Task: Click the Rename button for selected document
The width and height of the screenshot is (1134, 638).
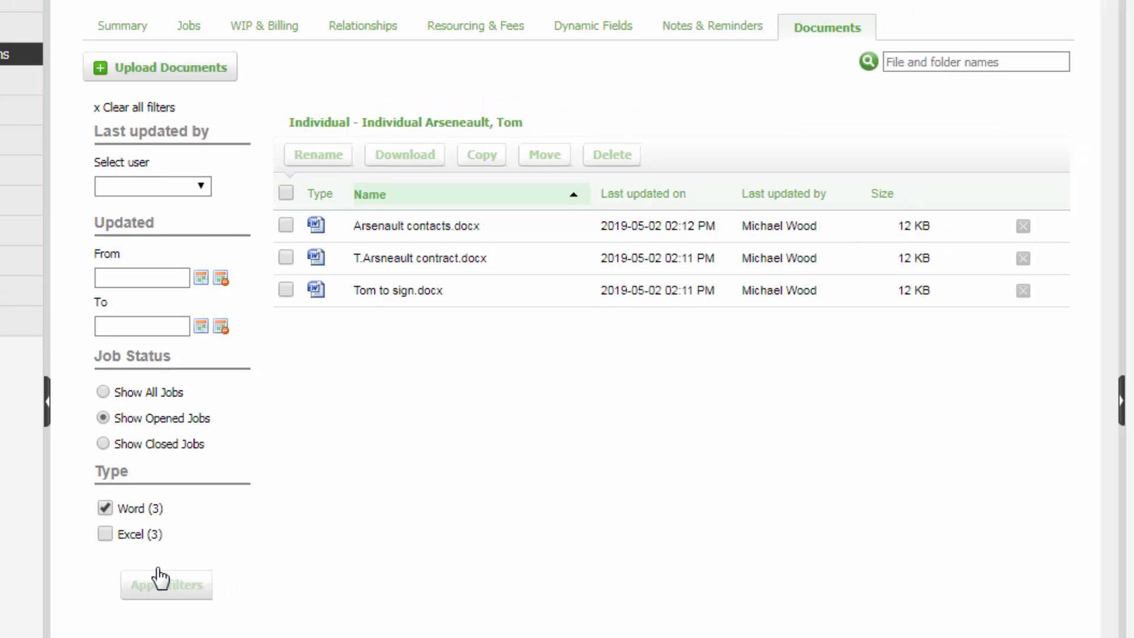Action: point(318,154)
